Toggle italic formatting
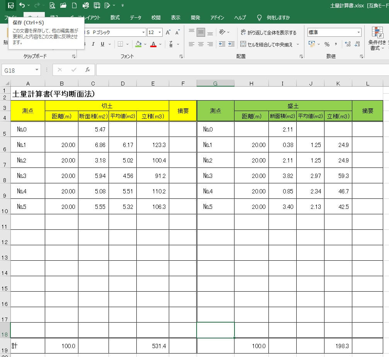389x357 pixels. [x=93, y=44]
